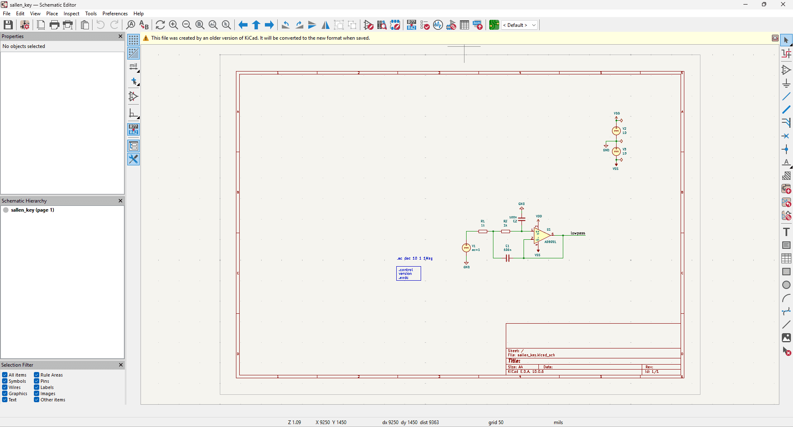Open the View menu
The height and width of the screenshot is (427, 793).
[36, 14]
